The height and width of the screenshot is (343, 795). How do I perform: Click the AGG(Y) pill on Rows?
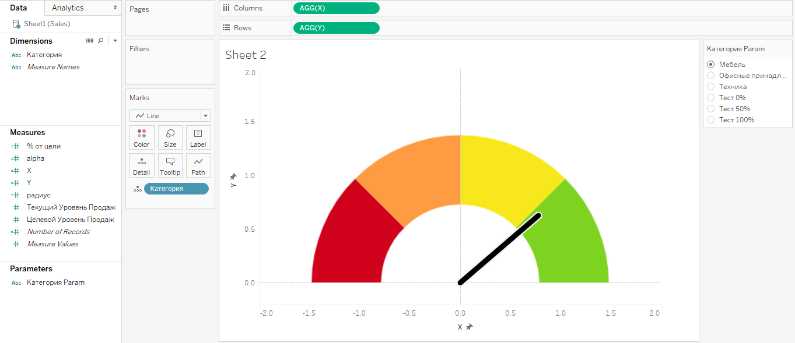(336, 28)
